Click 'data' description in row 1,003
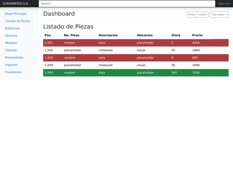 tap(102, 57)
